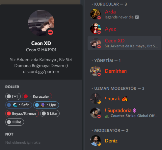Image resolution: width=162 pixels, height=150 pixels.
Task: Click Demirhan's avatar in Yönetim group
Action: [95, 71]
